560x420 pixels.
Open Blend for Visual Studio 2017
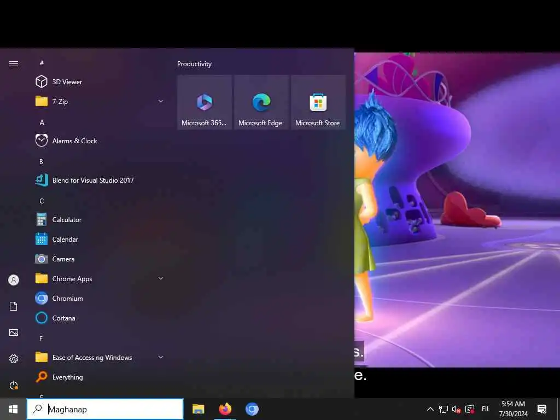coord(100,180)
